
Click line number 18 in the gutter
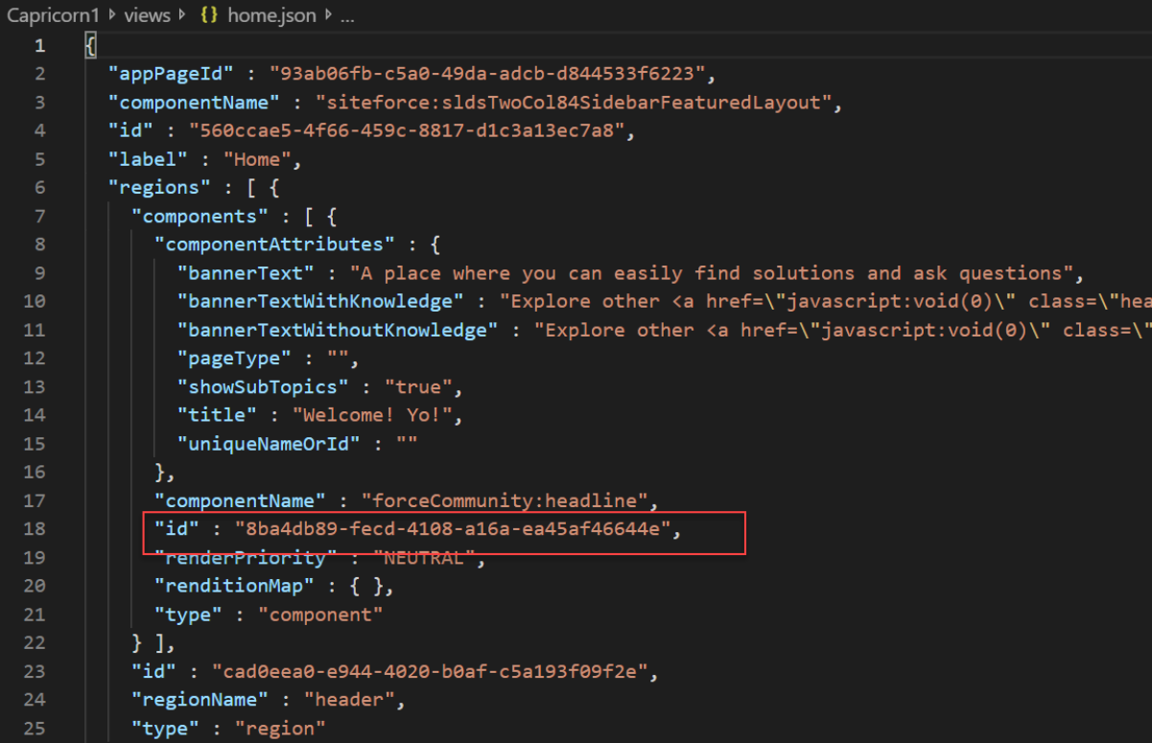(x=34, y=529)
